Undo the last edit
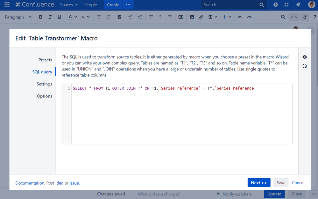The image size is (318, 199). point(240,17)
